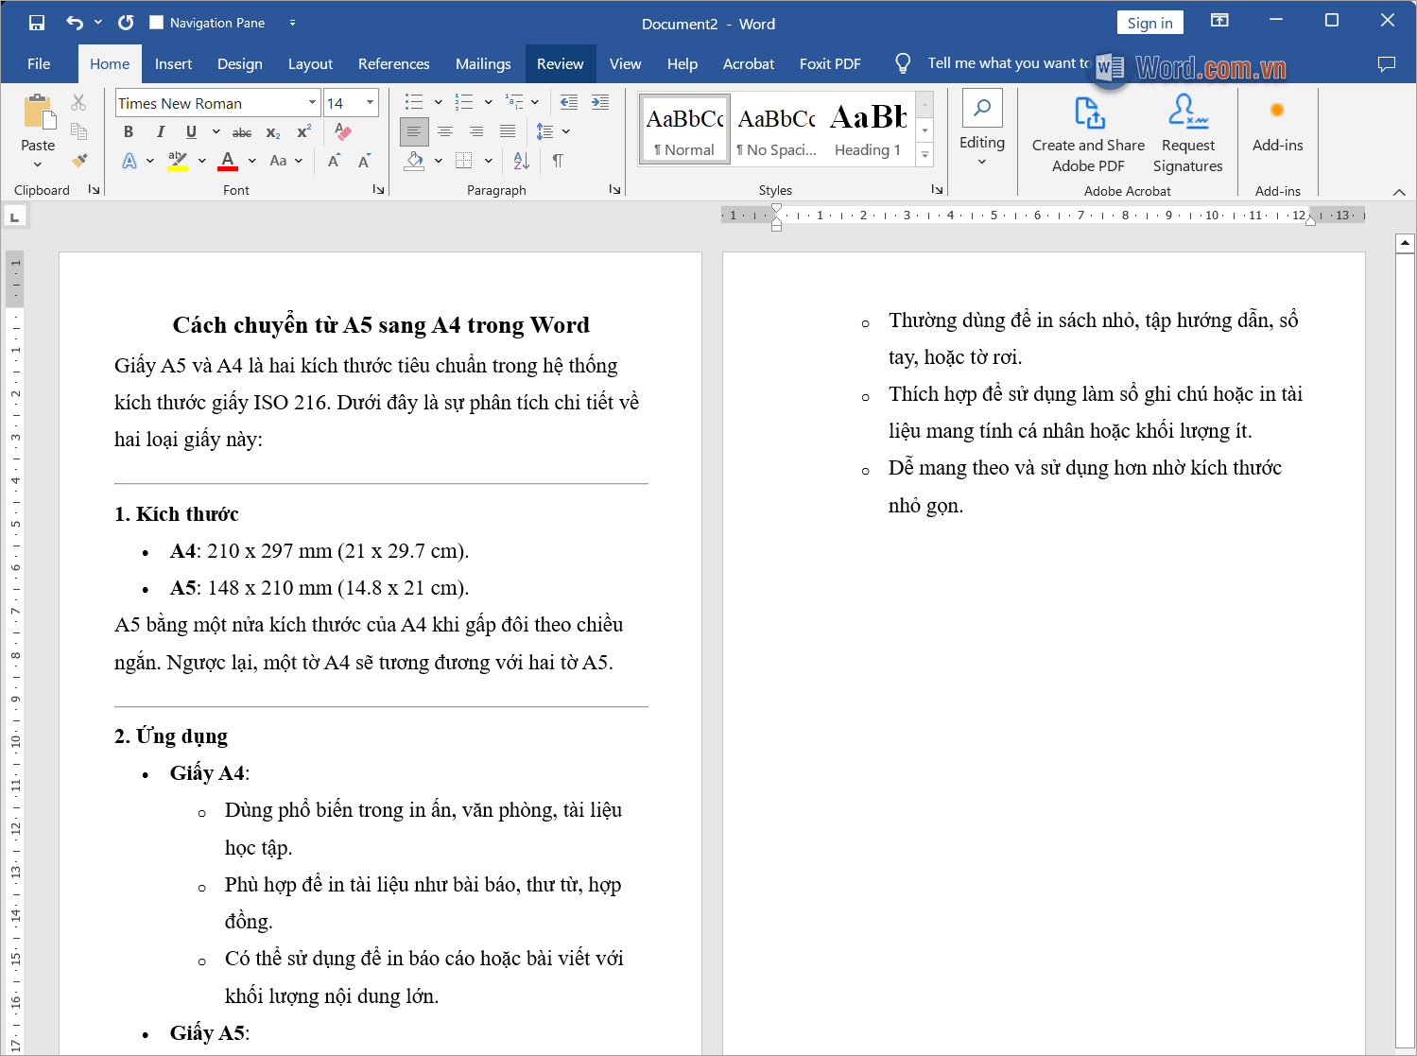
Task: Open the comments speech bubble icon
Action: [x=1387, y=63]
